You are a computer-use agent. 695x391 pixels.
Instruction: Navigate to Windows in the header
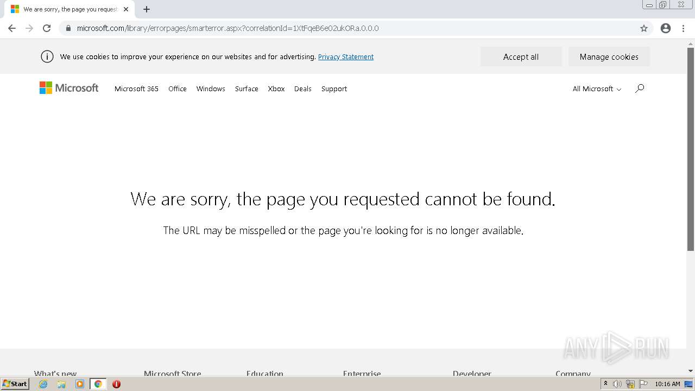pos(211,89)
